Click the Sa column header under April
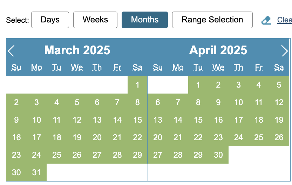 (279, 68)
